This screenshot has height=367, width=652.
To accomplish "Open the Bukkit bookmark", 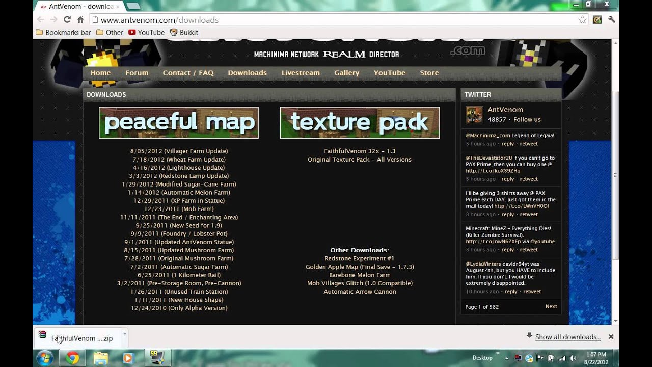I will pos(184,32).
